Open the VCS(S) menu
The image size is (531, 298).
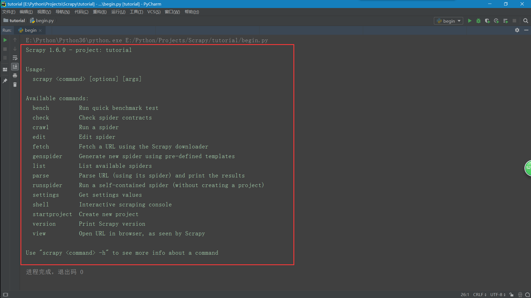coord(154,12)
